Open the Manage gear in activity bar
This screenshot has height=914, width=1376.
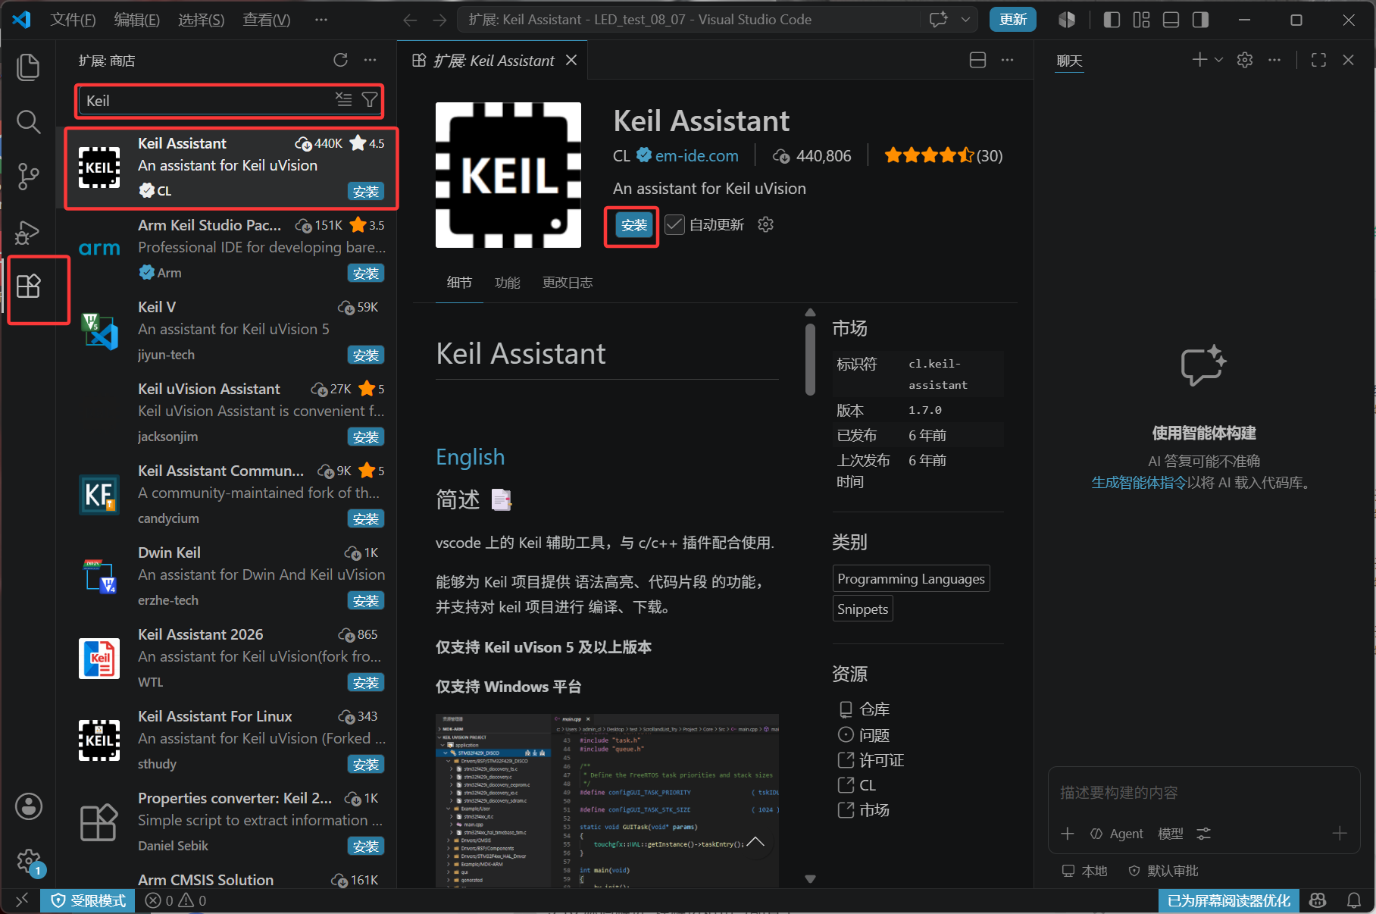point(29,861)
